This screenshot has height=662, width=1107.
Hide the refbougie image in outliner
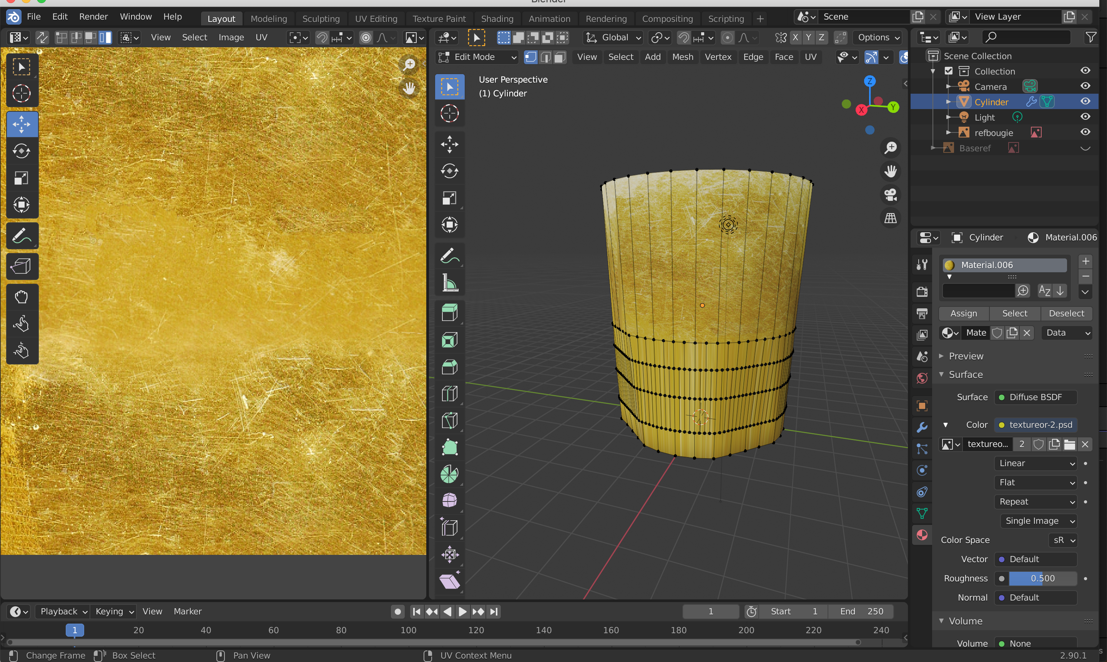click(1085, 132)
